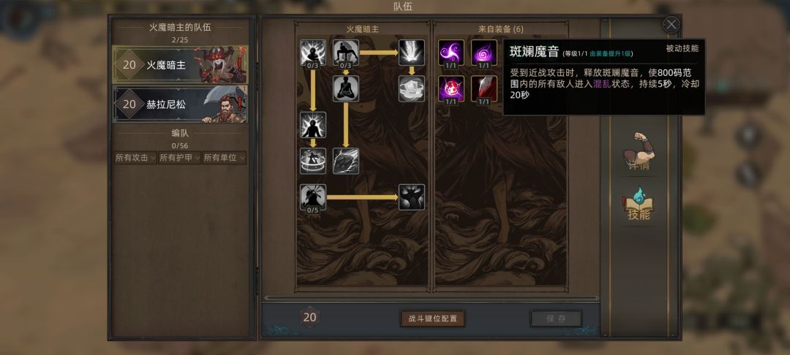
Task: Select hero 火魔暗主 in party list
Action: pos(180,64)
